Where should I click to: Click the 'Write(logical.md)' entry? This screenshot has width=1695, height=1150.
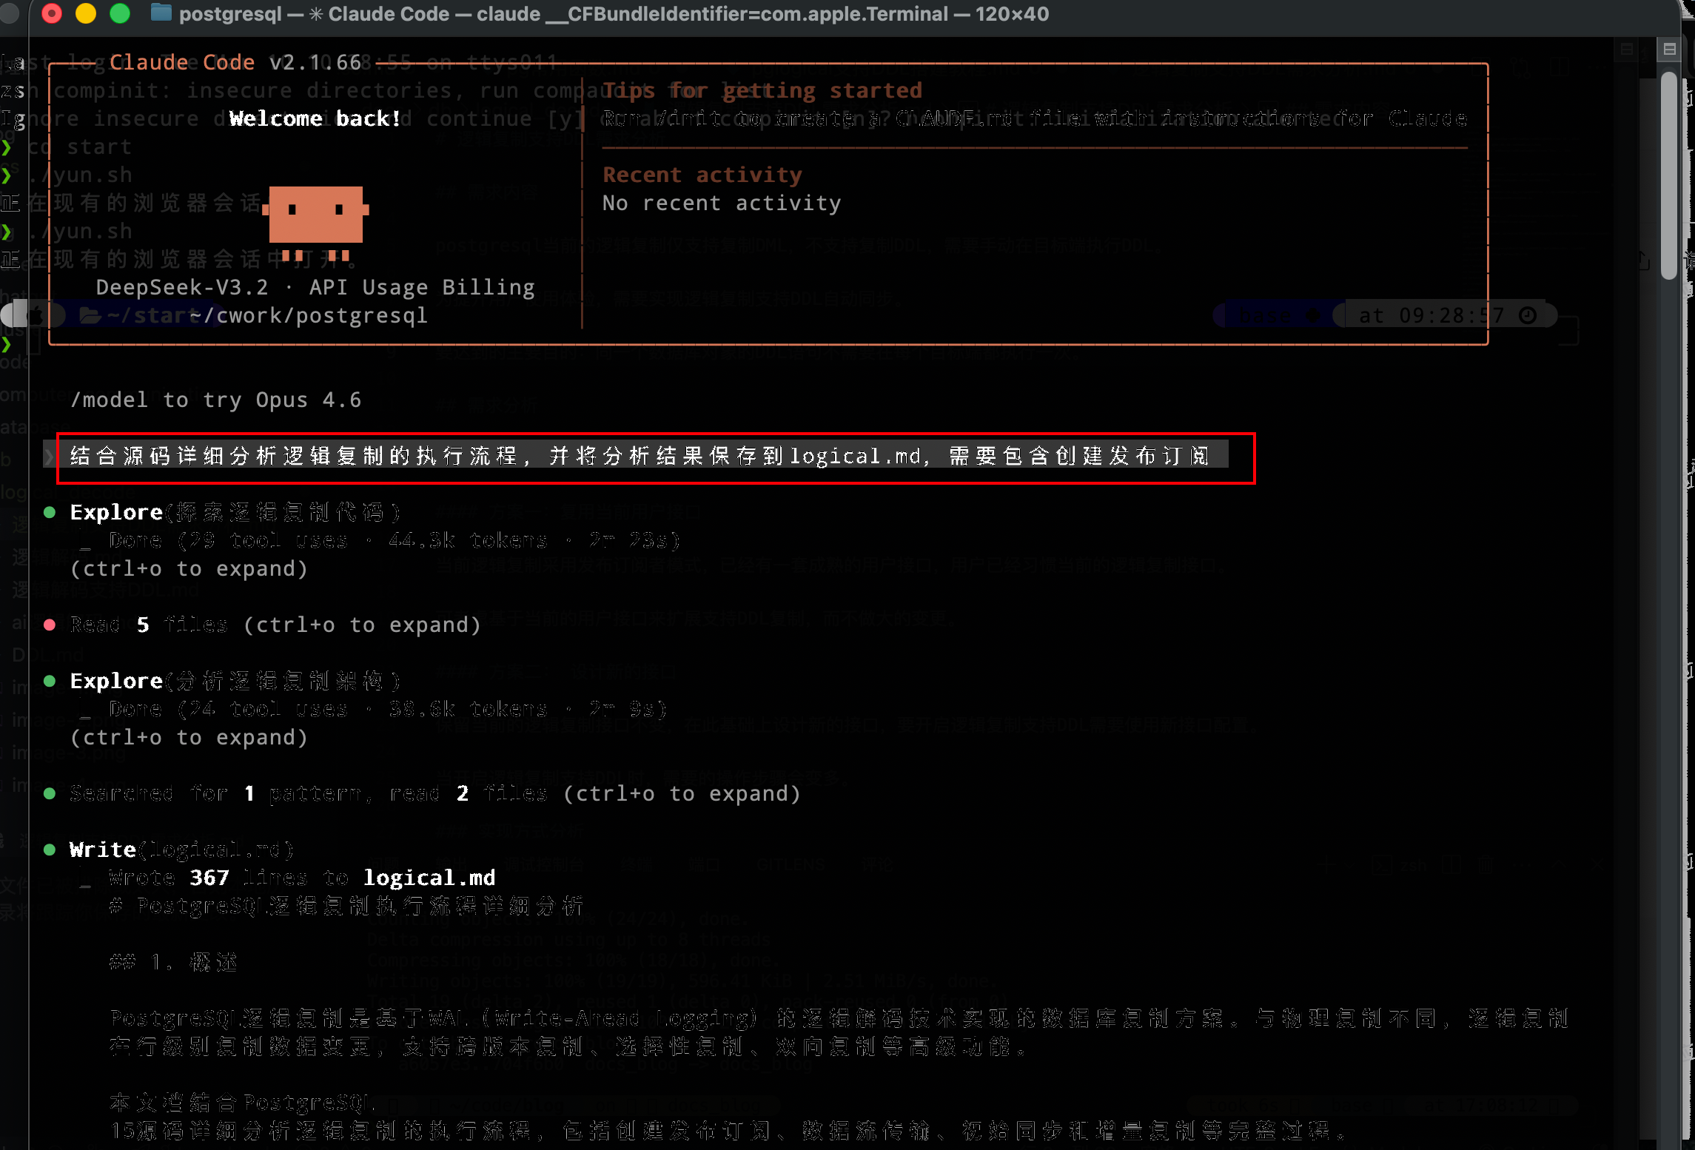[x=182, y=850]
